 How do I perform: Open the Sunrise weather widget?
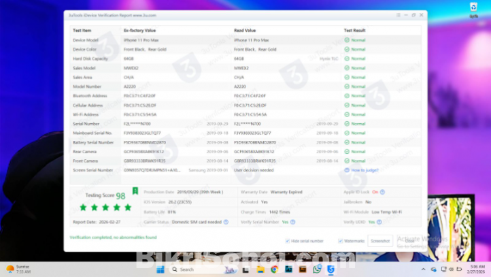(17, 270)
